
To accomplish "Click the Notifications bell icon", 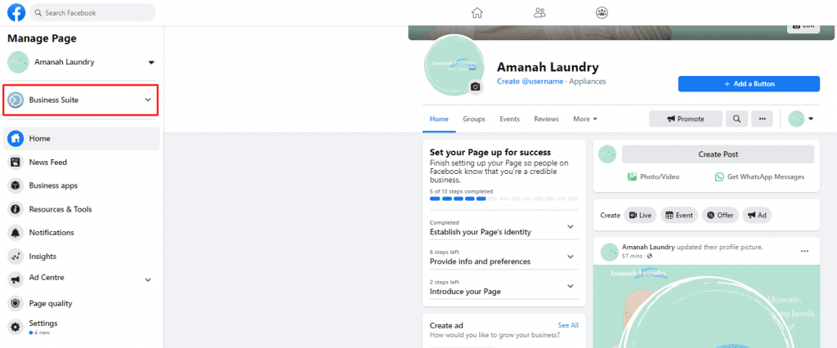I will click(x=16, y=233).
